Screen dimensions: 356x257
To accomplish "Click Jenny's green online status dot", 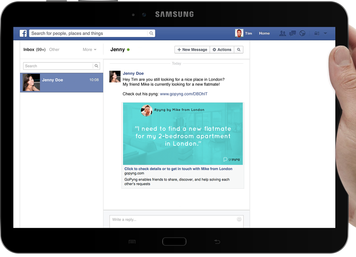I will [128, 50].
